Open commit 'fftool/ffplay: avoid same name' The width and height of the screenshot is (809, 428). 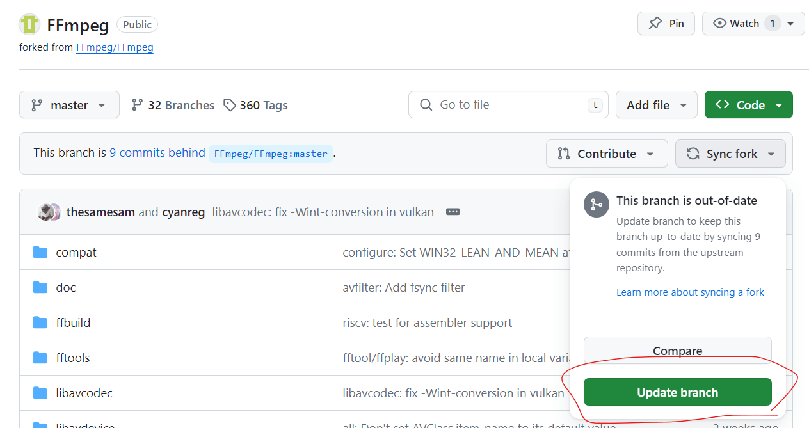pyautogui.click(x=456, y=358)
